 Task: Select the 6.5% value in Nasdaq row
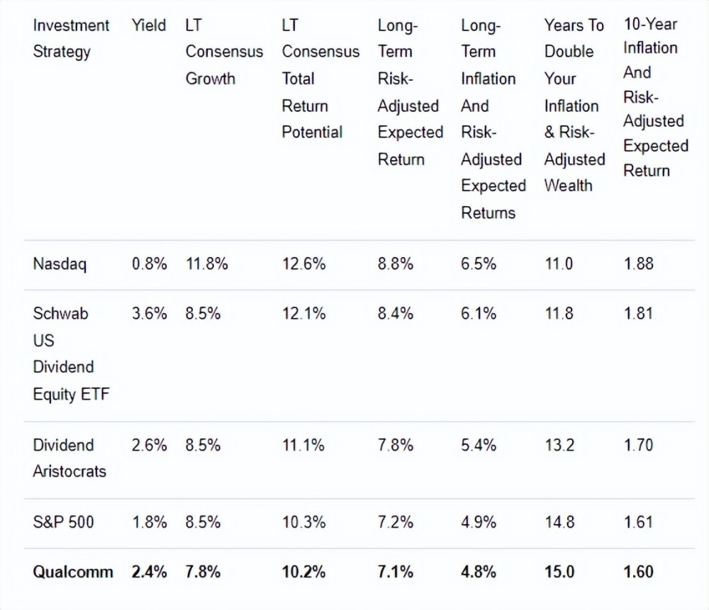[x=479, y=264]
